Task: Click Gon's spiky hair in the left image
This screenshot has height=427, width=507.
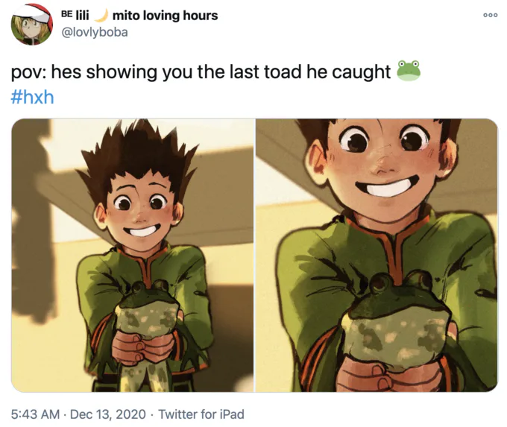Action: pos(137,155)
